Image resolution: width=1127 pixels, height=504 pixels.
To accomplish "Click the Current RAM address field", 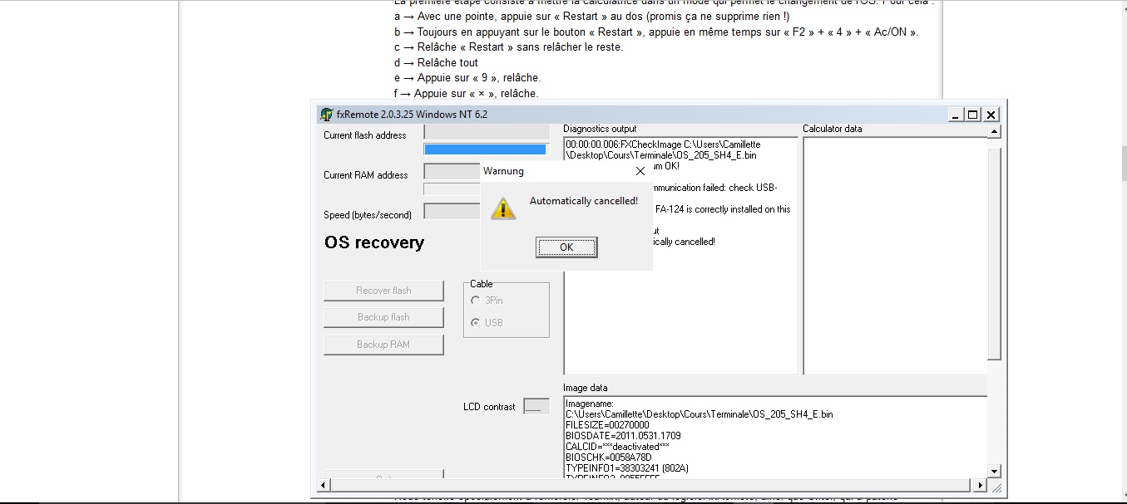I will tap(452, 172).
